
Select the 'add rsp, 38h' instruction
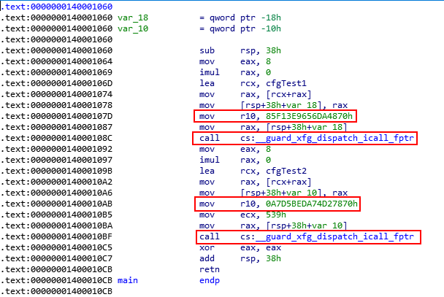click(240, 259)
